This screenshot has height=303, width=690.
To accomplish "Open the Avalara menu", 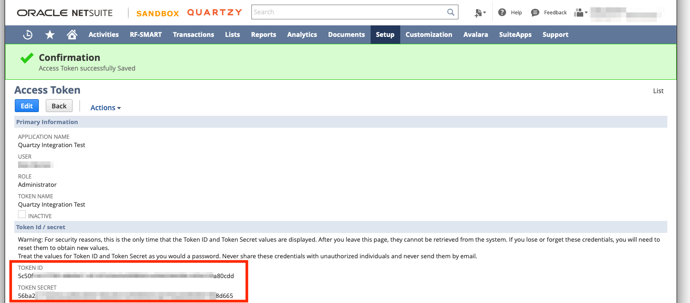I will 476,35.
